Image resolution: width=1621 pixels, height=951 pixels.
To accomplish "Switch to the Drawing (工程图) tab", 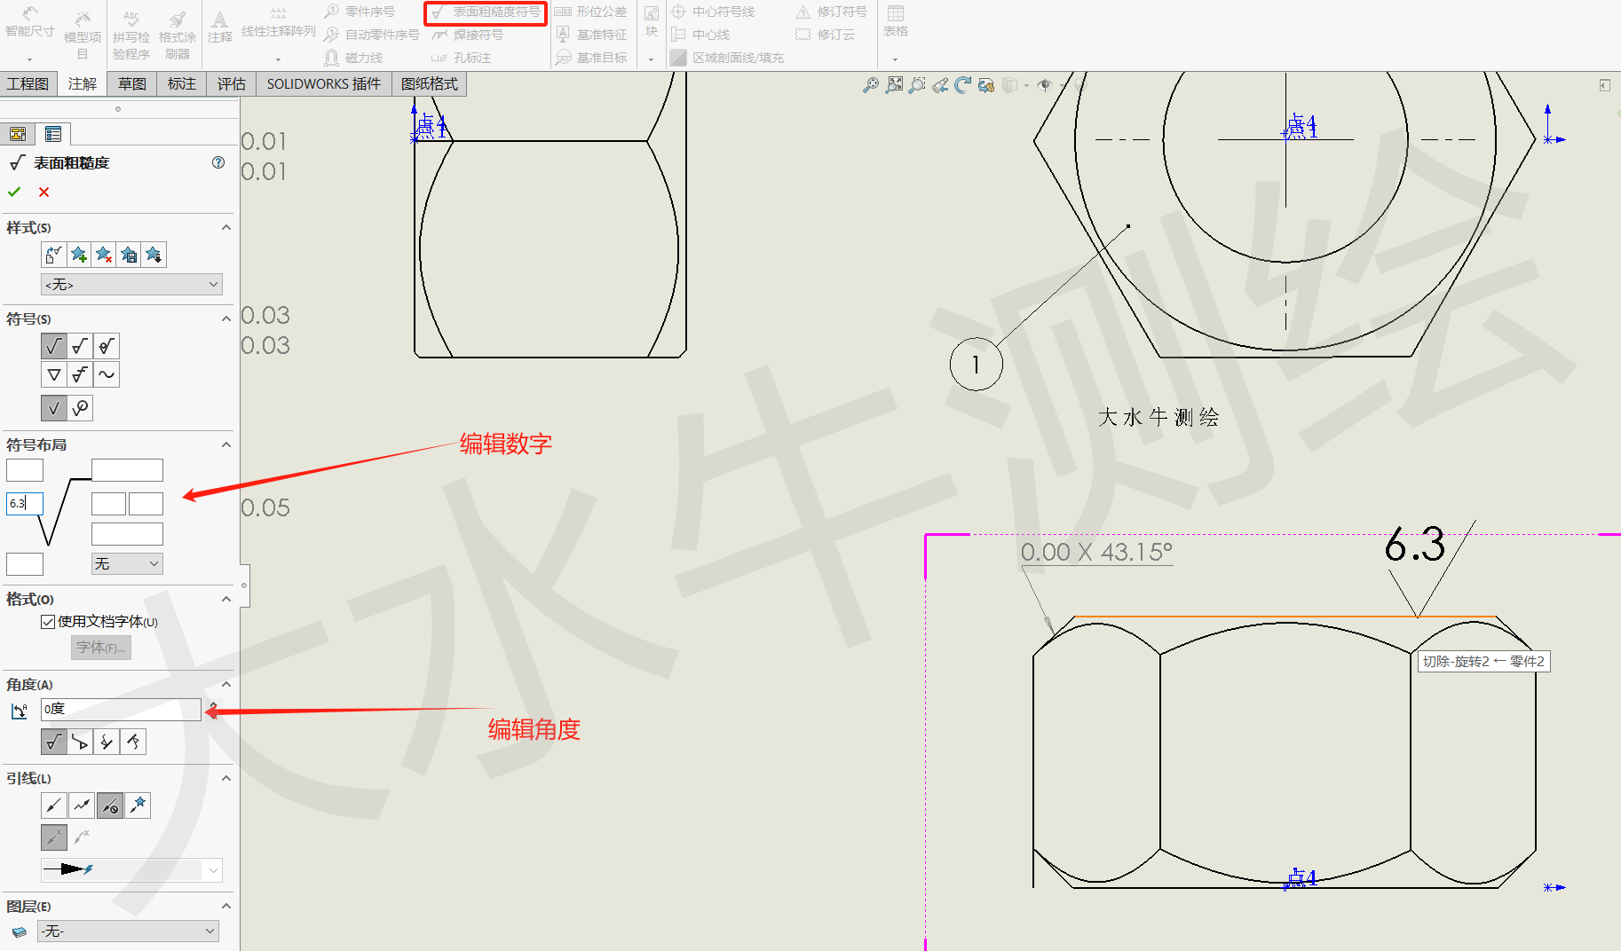I will (x=28, y=83).
